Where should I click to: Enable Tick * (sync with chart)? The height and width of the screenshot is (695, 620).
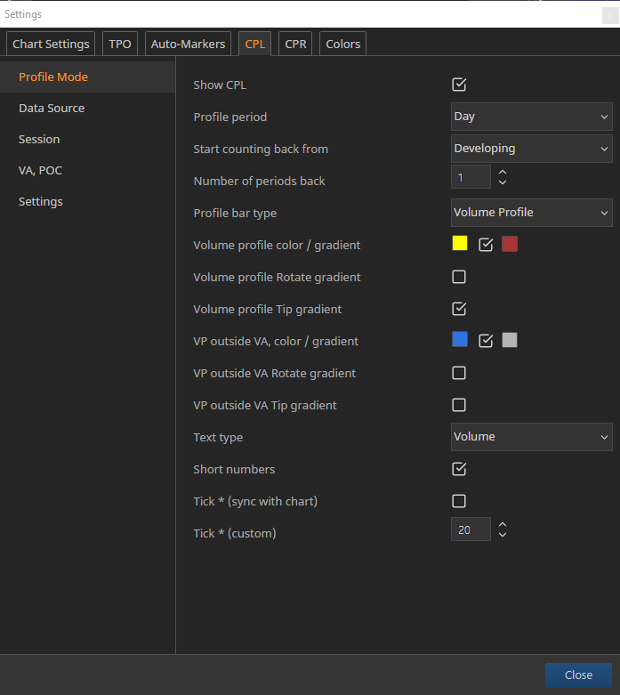459,501
